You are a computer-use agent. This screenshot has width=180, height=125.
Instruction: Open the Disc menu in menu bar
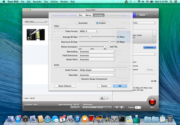point(46,2)
